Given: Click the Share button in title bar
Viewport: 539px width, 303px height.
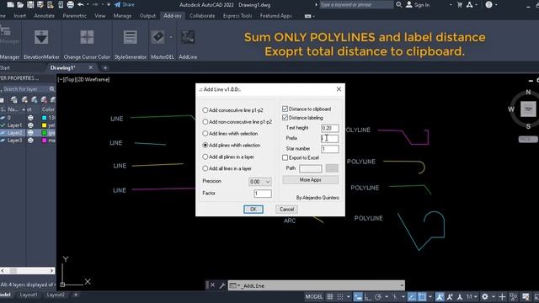Looking at the screenshot, I should [x=125, y=4].
